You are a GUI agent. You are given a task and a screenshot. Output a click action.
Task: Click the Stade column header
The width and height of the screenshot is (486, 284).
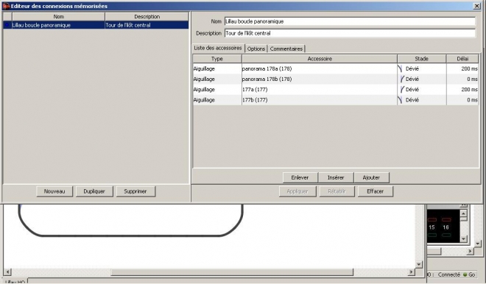421,59
